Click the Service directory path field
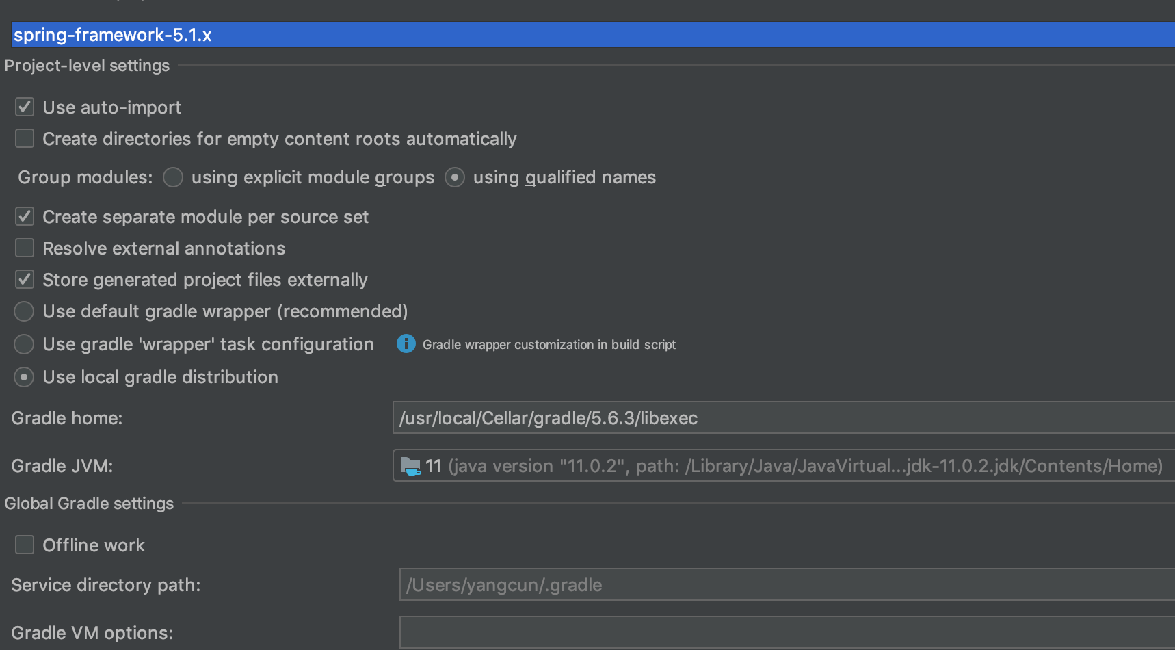The height and width of the screenshot is (650, 1175). pyautogui.click(x=787, y=584)
